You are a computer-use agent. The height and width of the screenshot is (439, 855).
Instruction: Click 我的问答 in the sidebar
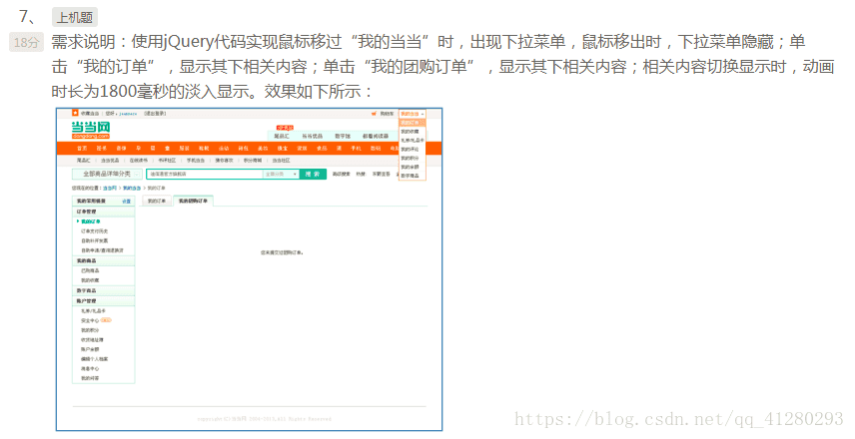click(90, 378)
